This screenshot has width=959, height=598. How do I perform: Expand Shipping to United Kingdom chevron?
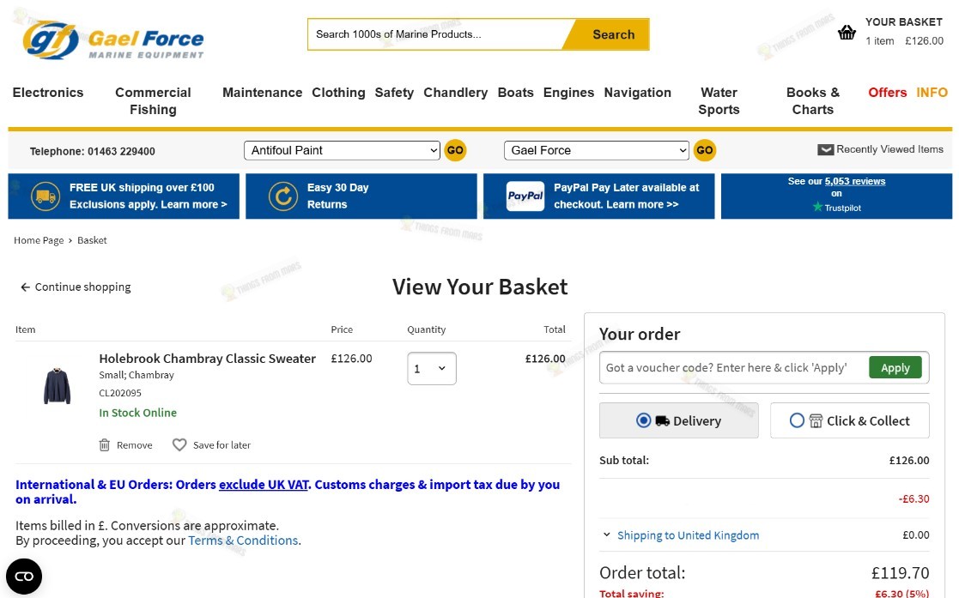607,535
